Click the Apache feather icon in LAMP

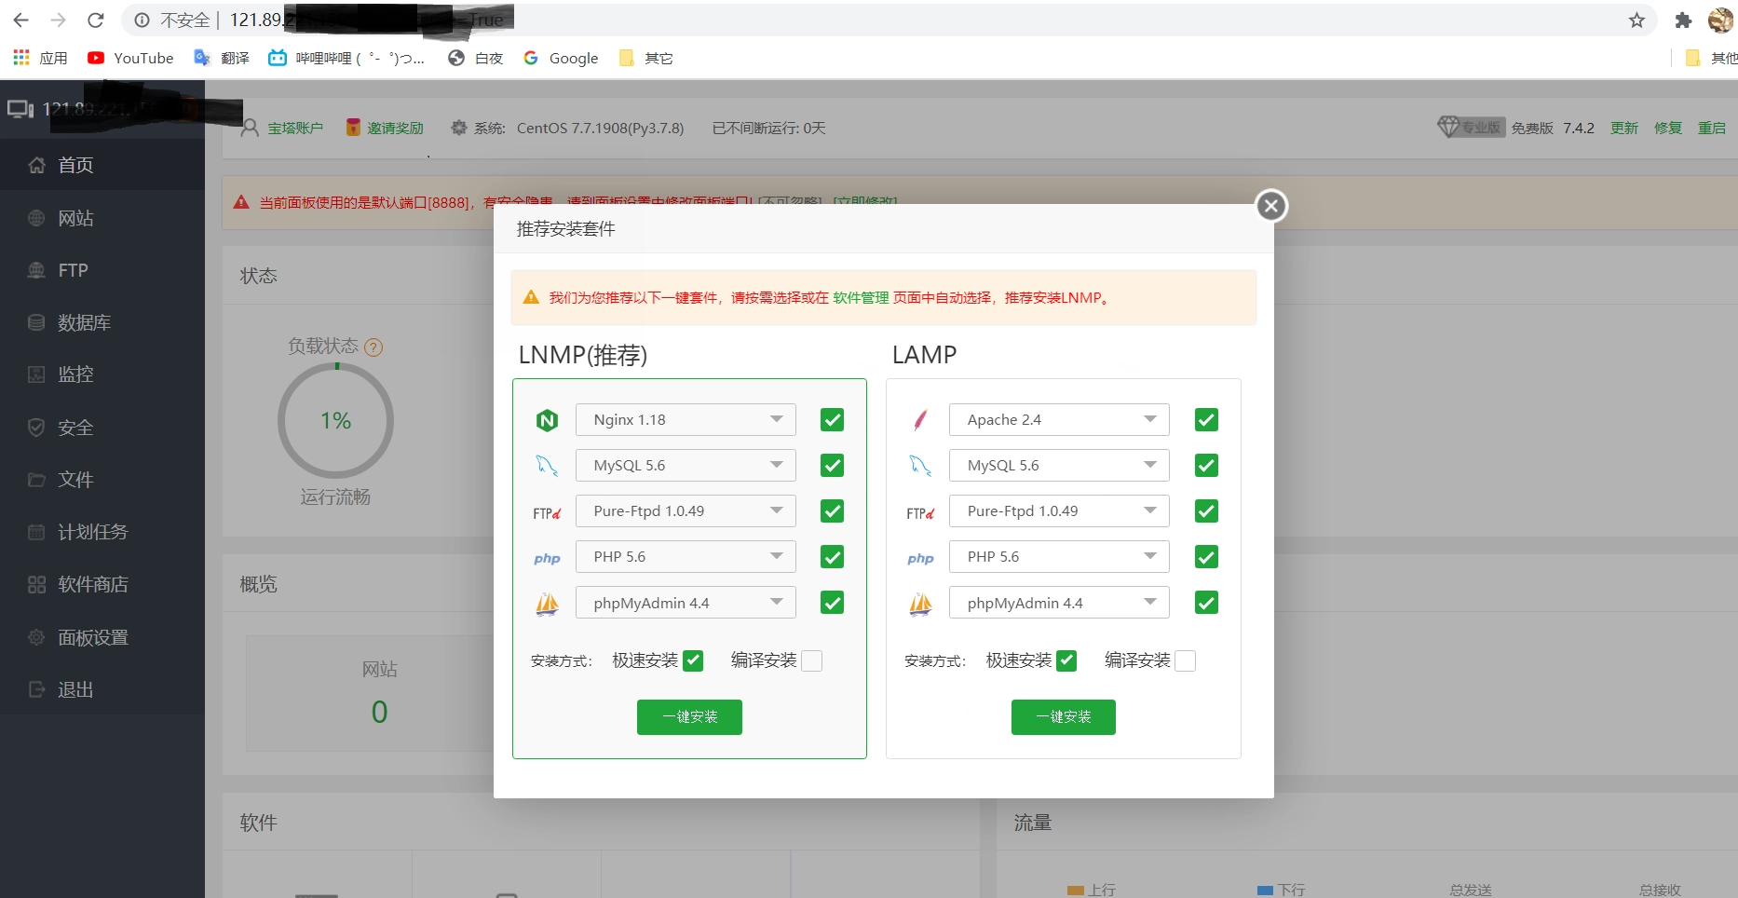coord(920,420)
